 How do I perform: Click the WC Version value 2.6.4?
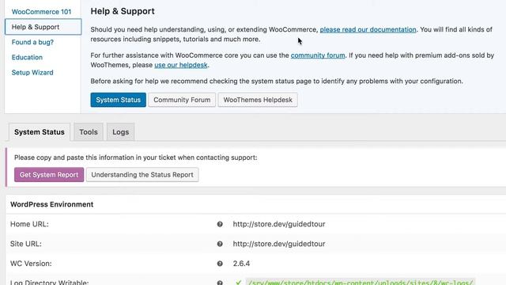(x=241, y=264)
